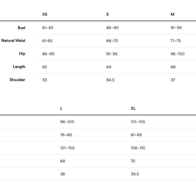Select the M size column header
Screen dimensions: 196x196
(172, 14)
